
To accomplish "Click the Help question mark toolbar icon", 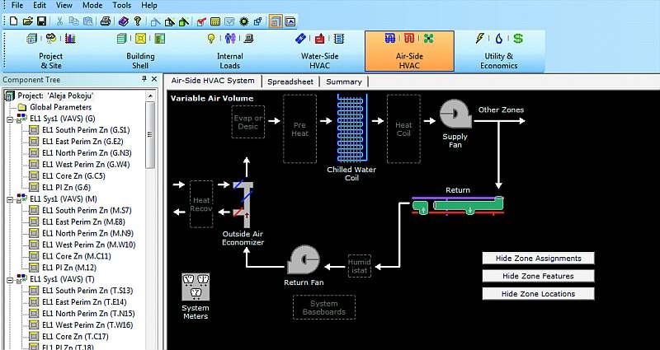I will tap(137, 21).
